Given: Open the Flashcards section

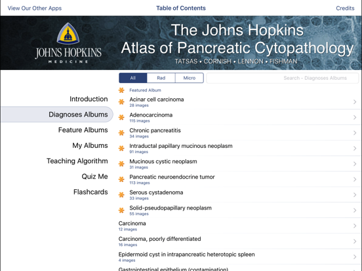Looking at the screenshot, I should (90, 192).
